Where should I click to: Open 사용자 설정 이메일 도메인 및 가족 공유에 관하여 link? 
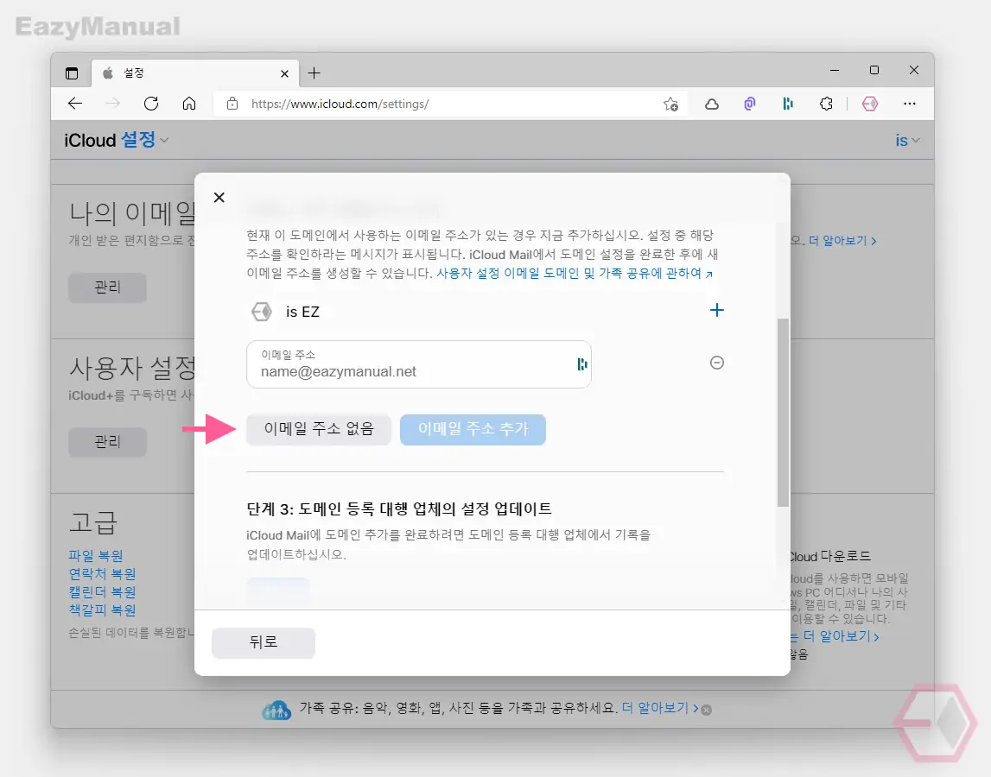(575, 274)
